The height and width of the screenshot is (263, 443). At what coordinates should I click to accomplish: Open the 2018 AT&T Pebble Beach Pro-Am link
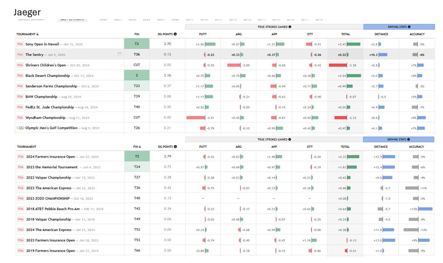(x=53, y=209)
